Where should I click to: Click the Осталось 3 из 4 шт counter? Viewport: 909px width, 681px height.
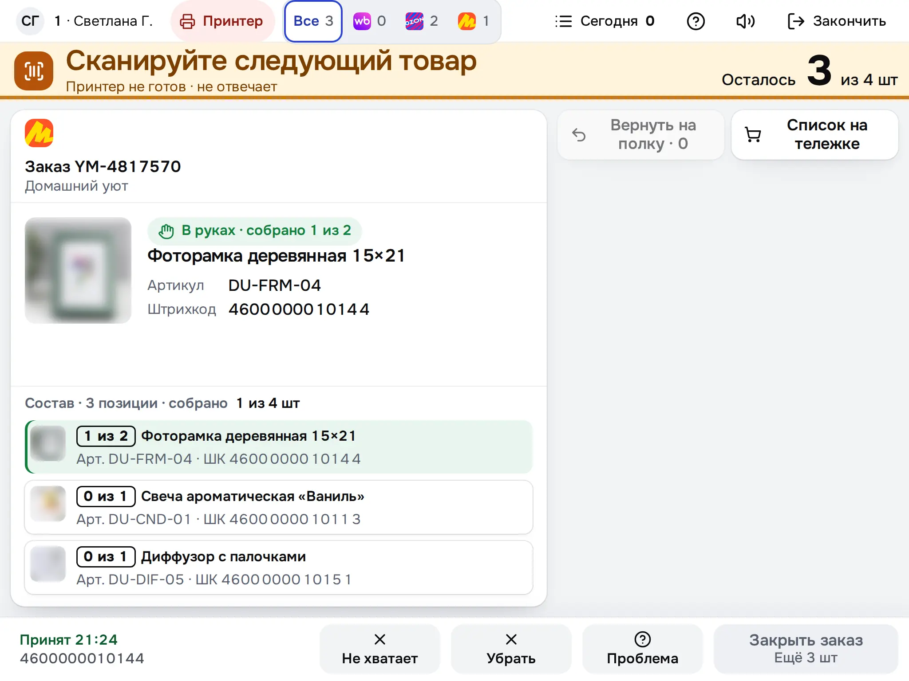(810, 71)
